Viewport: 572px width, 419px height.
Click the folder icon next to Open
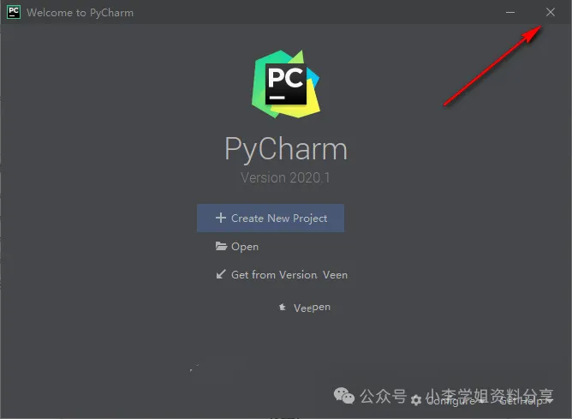tap(221, 246)
